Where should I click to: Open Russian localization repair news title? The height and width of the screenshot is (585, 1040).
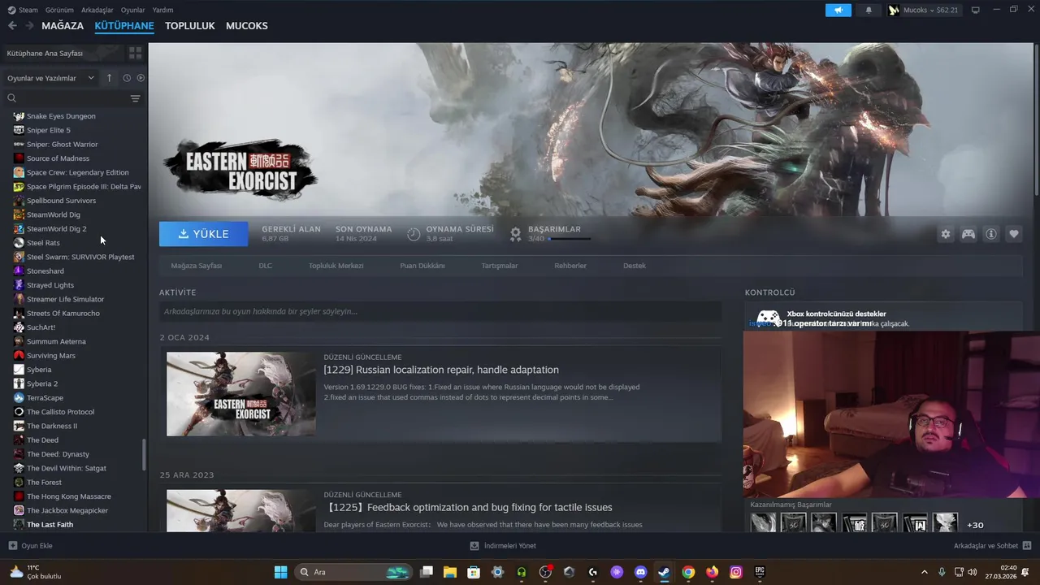441,370
